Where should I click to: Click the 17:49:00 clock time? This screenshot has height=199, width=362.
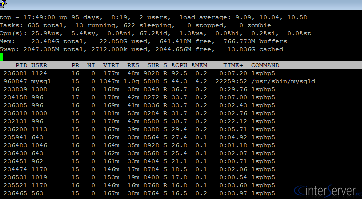click(39, 18)
